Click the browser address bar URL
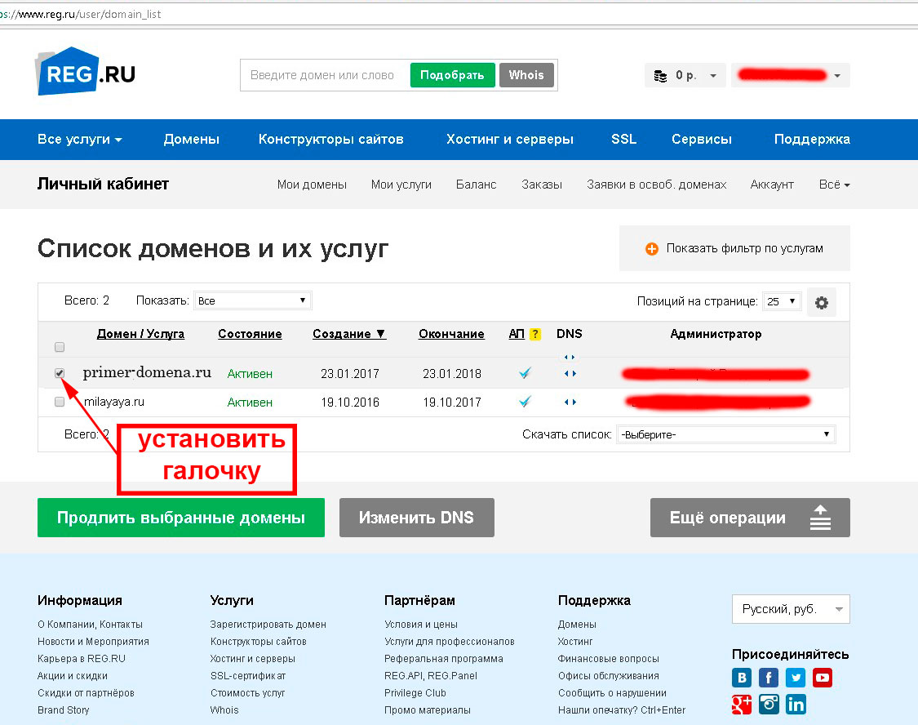Screen dimensions: 918x725 (x=80, y=14)
